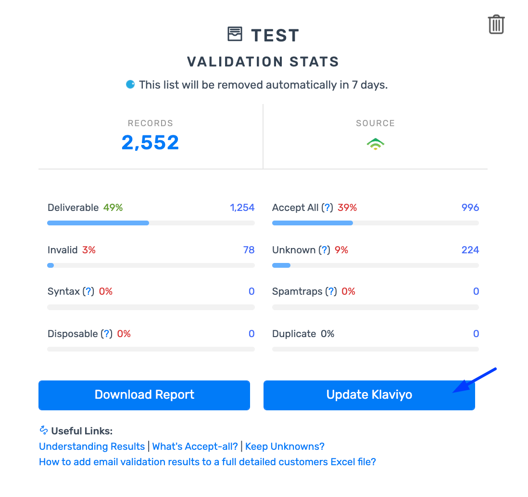The image size is (528, 497).
Task: Click the Update Klaviyo button
Action: pos(369,395)
